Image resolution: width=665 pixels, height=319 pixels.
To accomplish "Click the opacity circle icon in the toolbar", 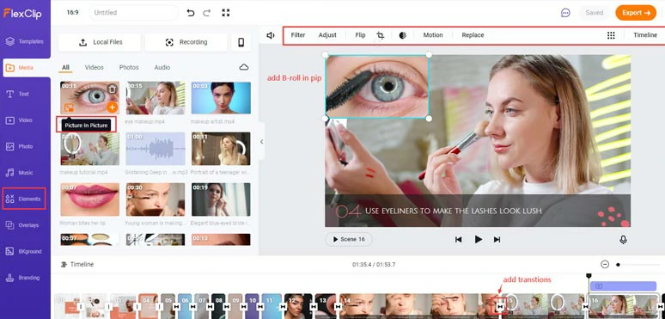I will (x=402, y=35).
